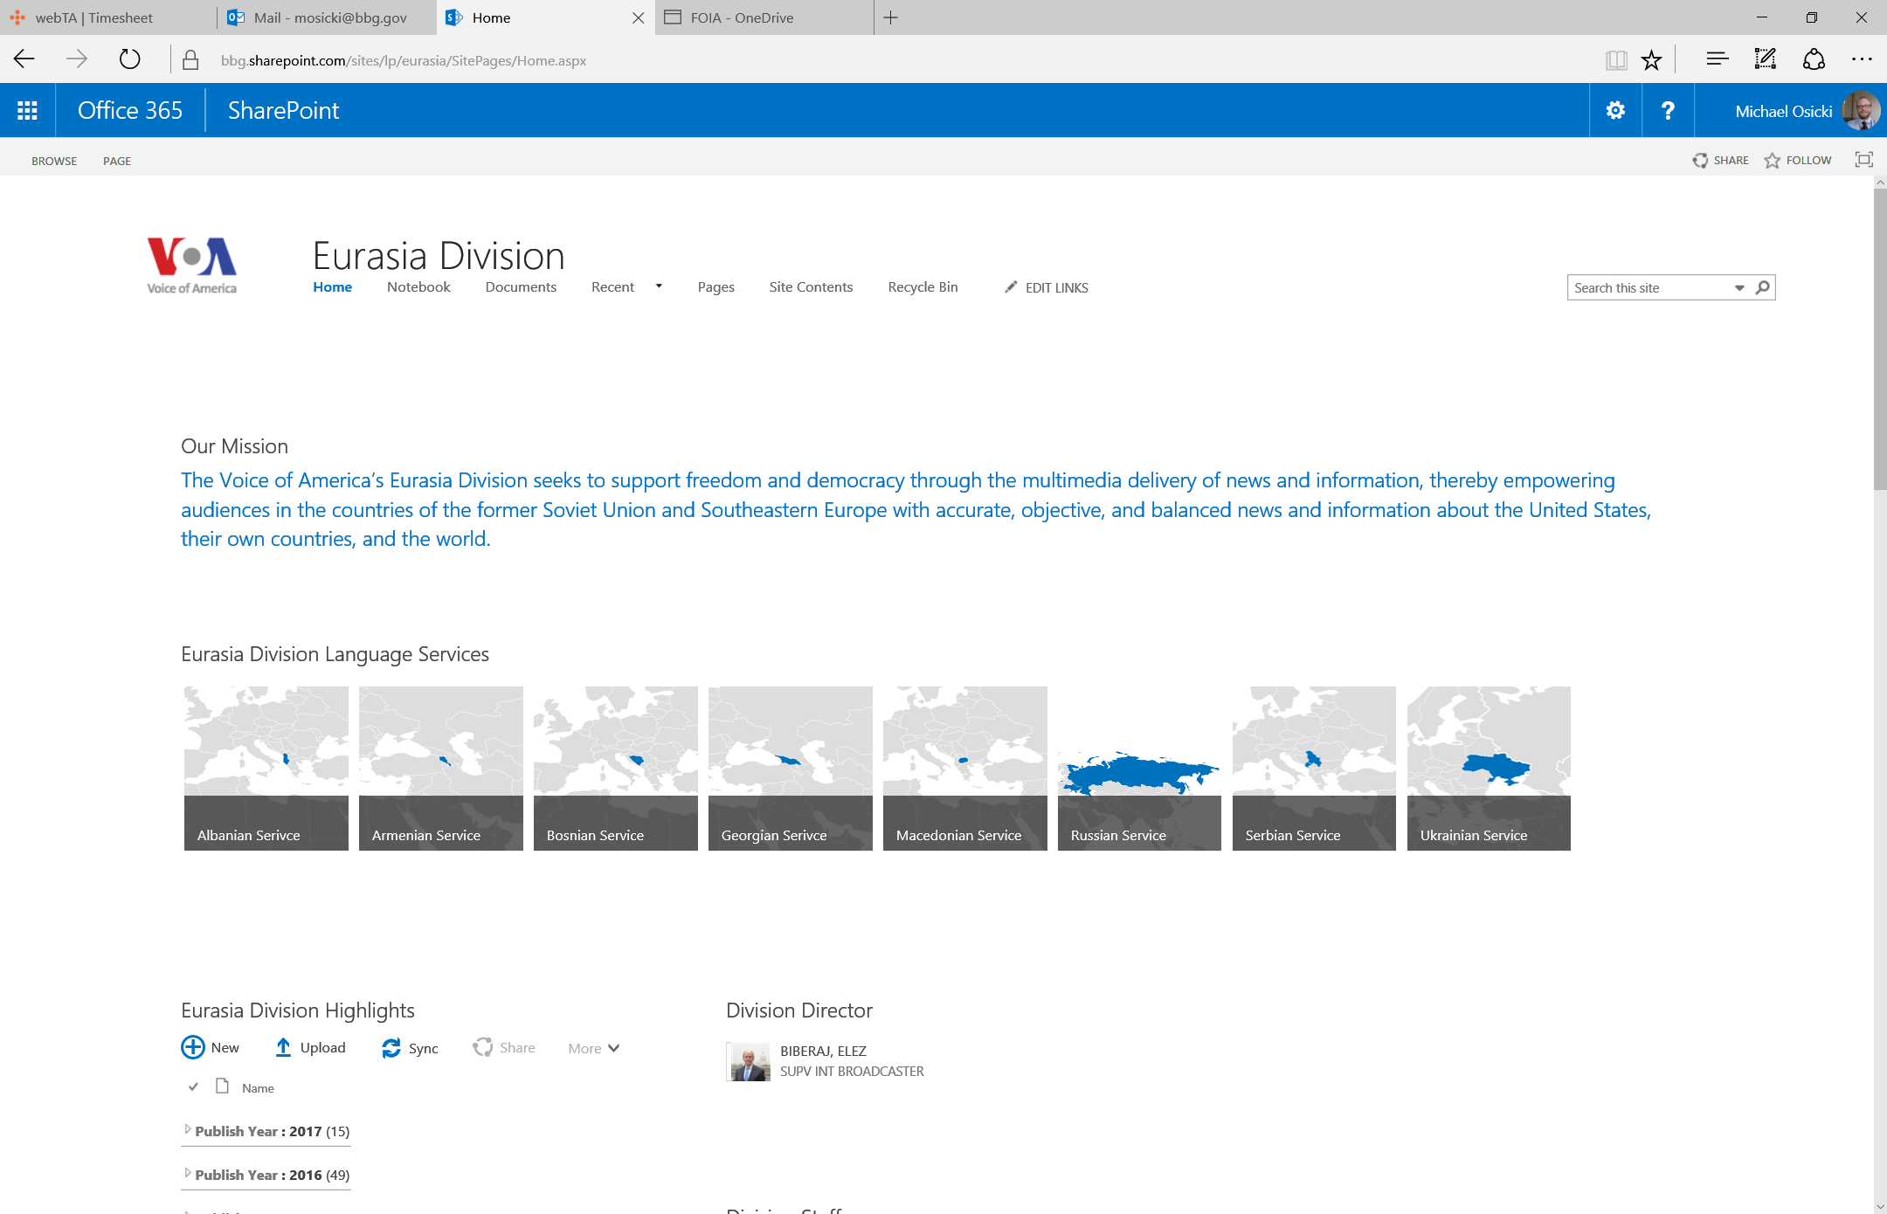
Task: Switch to FOIA - OneDrive tab
Action: coord(764,17)
